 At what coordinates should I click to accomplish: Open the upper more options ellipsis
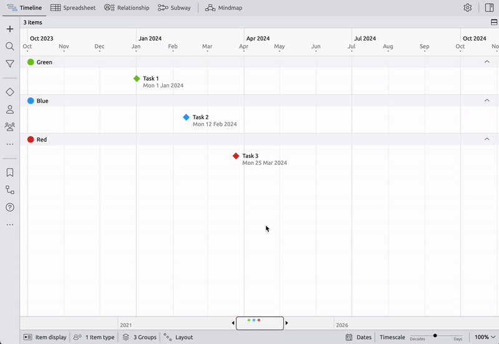pyautogui.click(x=10, y=144)
